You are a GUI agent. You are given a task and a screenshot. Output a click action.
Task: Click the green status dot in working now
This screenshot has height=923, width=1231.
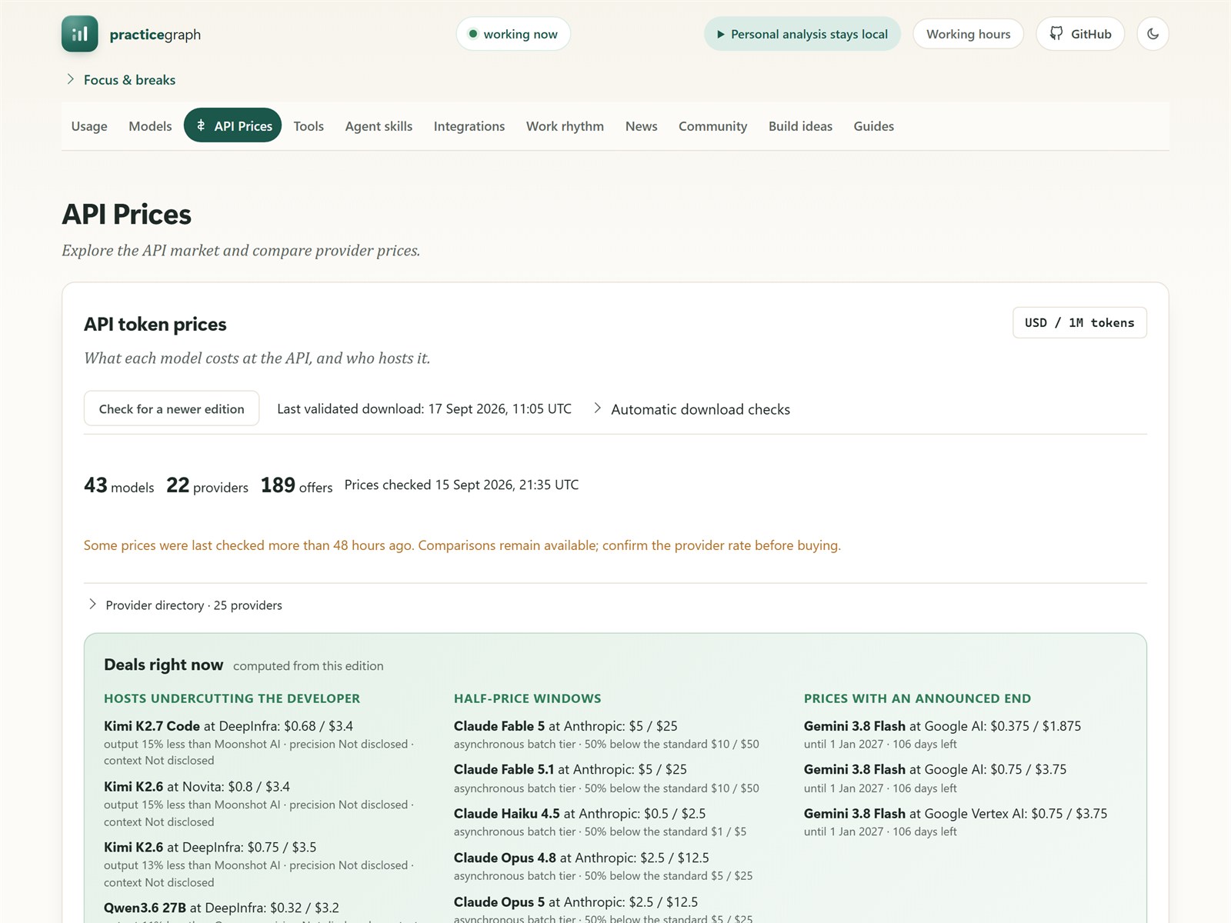[473, 34]
